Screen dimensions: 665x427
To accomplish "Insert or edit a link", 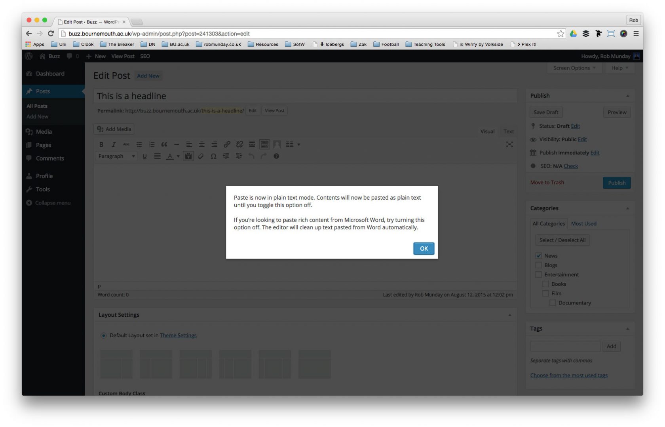I will click(x=227, y=144).
